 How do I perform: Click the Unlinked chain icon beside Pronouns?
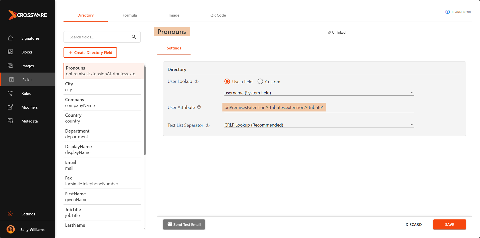pos(330,32)
